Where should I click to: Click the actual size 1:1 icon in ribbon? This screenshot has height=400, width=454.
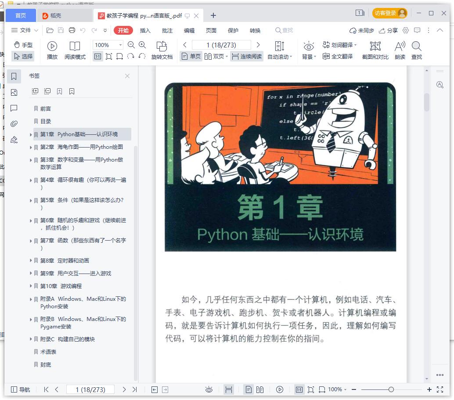pos(97,56)
